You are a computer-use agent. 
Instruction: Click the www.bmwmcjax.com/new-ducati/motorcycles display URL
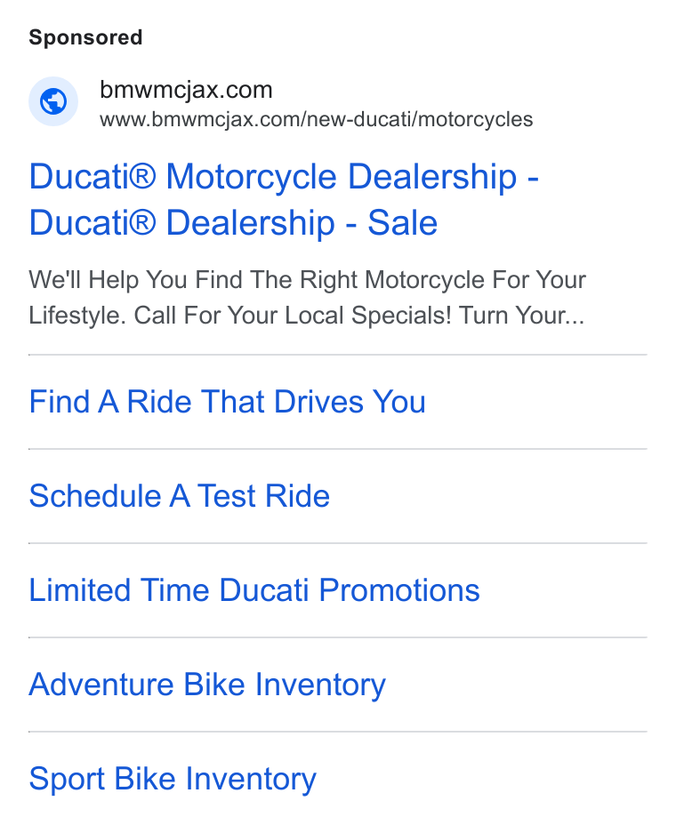click(316, 119)
